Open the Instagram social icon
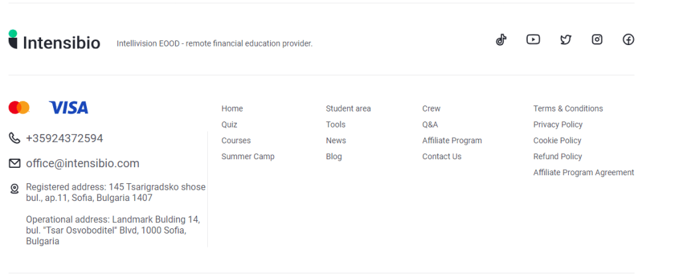Viewport: 679px width, 274px height. [x=597, y=40]
